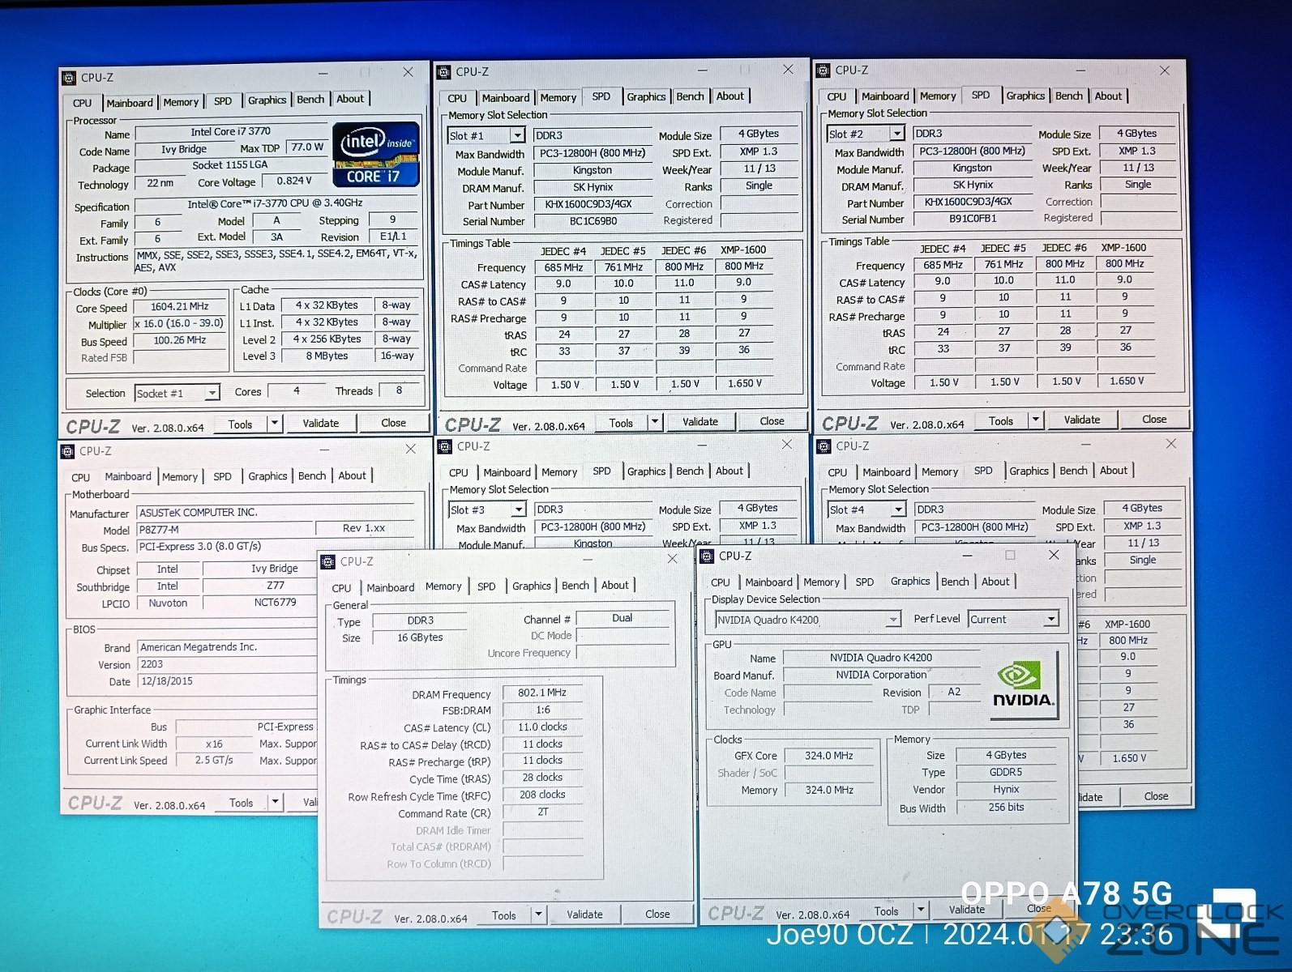
Task: Click Validate in the Quadro graphics window
Action: 967,910
